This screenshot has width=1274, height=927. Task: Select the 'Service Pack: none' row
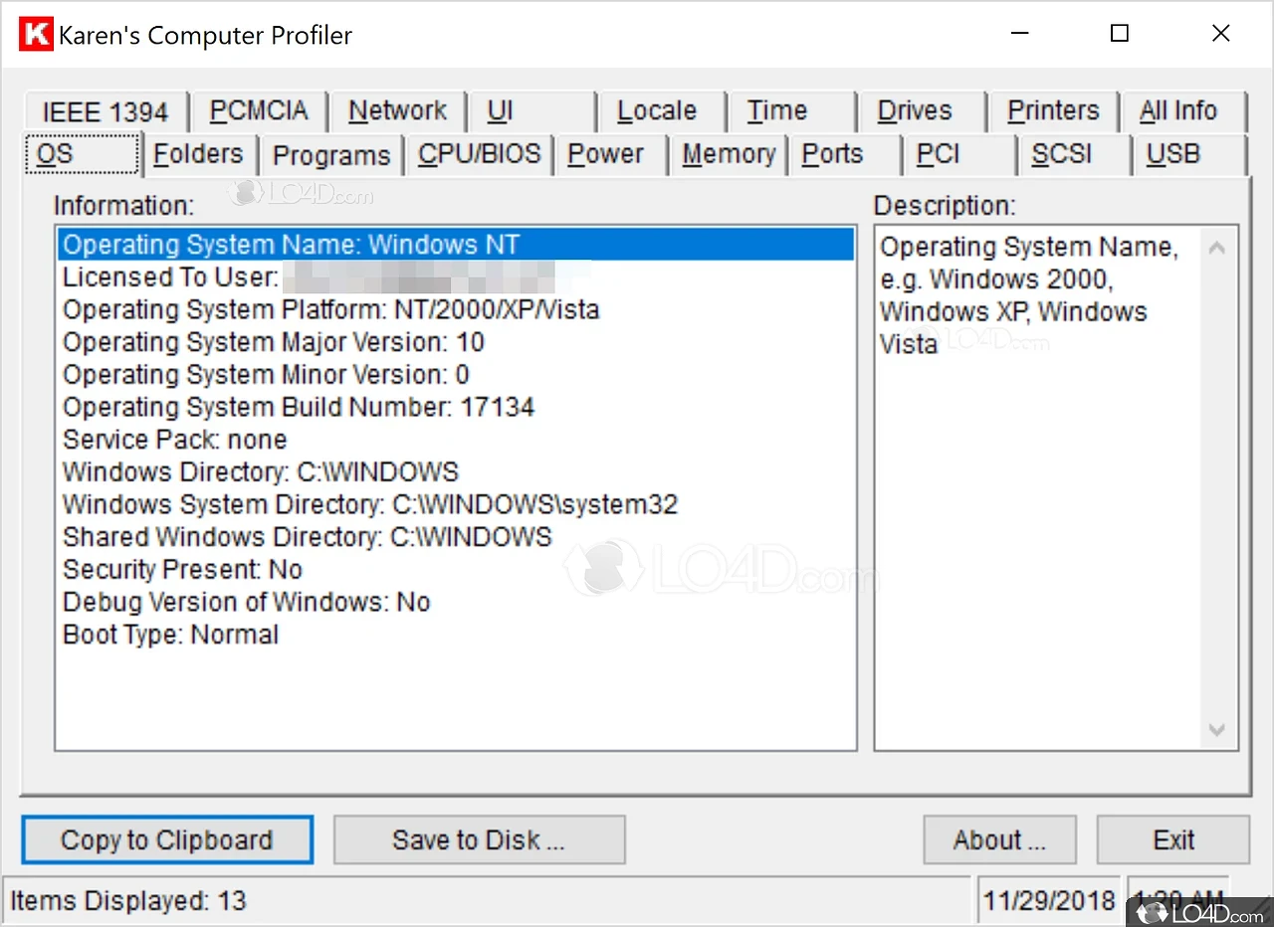point(456,440)
